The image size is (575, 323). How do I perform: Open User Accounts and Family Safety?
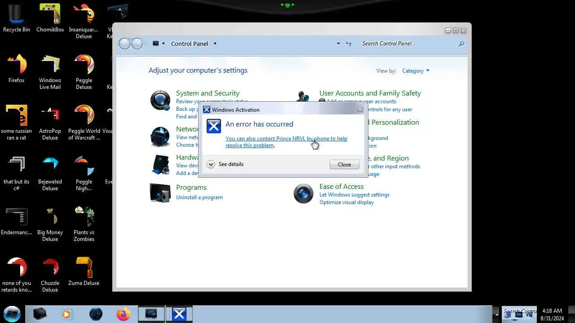[x=370, y=93]
